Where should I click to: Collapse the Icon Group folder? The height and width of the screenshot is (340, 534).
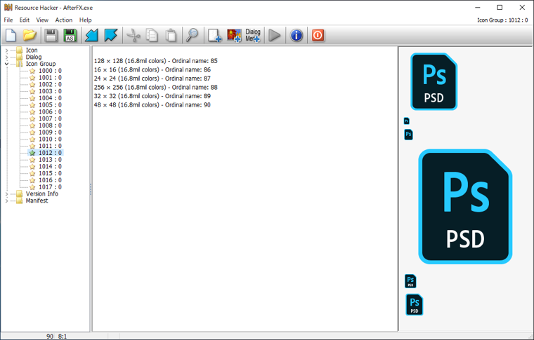pyautogui.click(x=6, y=64)
